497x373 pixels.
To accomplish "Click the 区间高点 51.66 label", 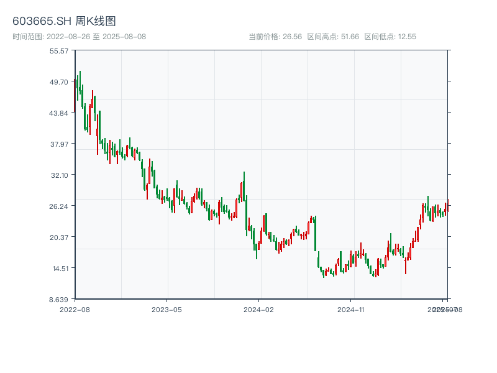I will [333, 37].
